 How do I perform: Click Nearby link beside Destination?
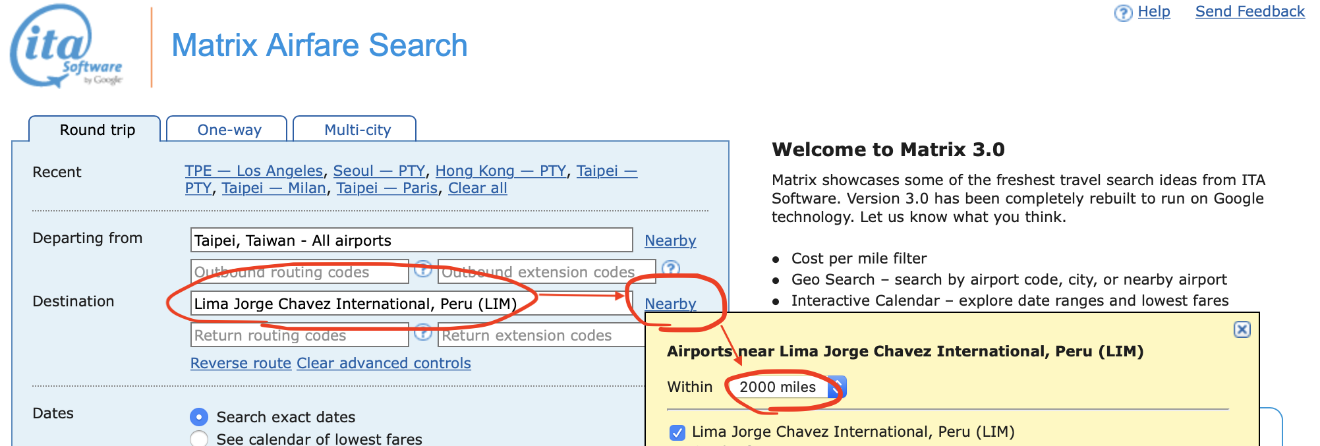point(670,304)
